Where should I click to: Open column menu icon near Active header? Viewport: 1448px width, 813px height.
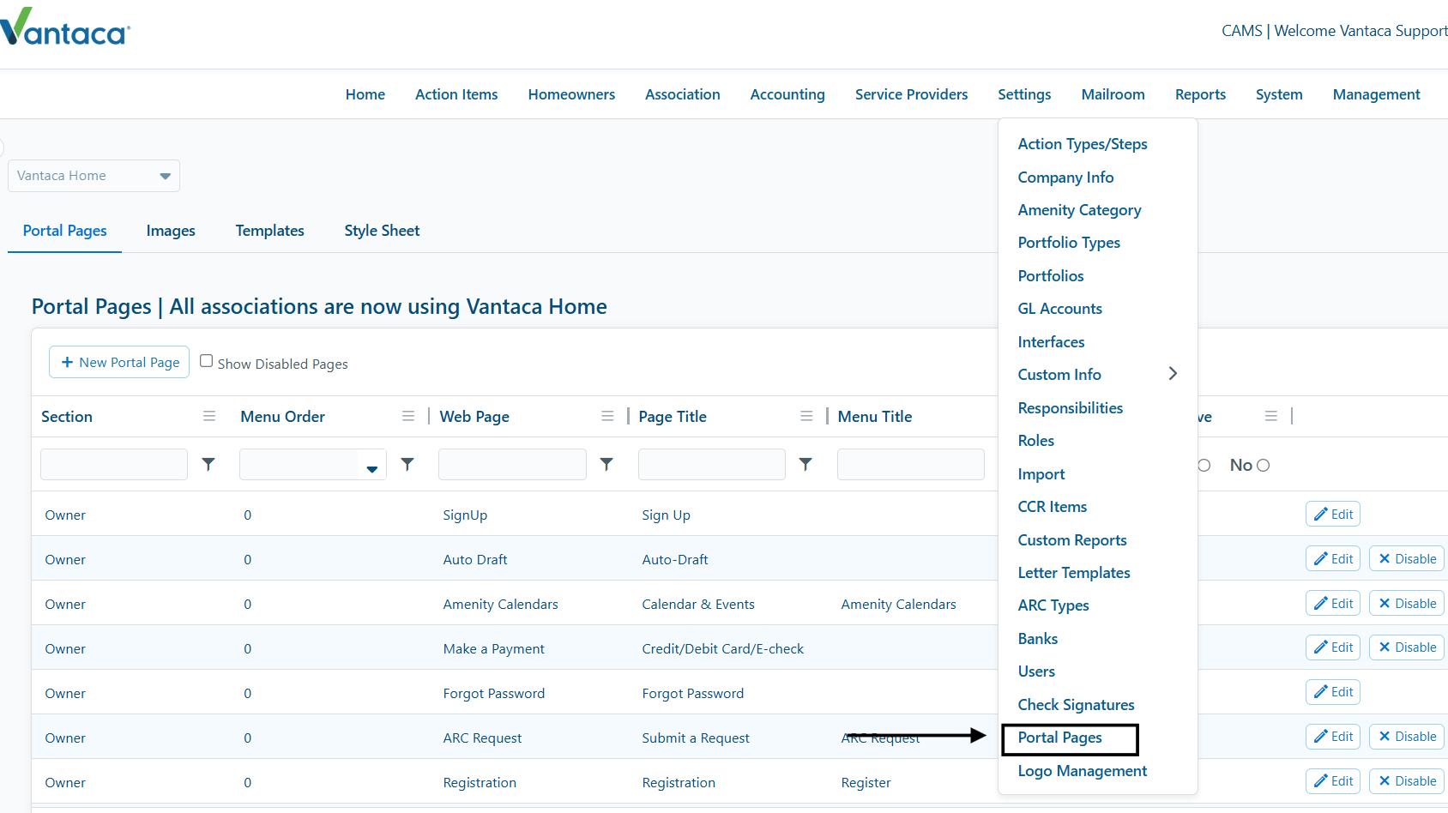(1271, 416)
